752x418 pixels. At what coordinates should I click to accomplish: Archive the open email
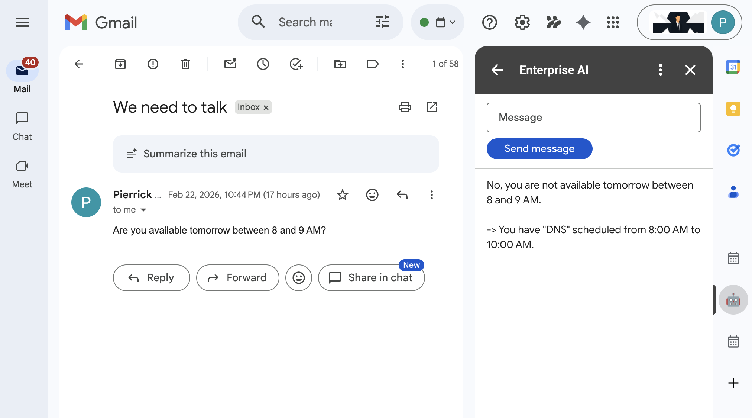tap(120, 64)
